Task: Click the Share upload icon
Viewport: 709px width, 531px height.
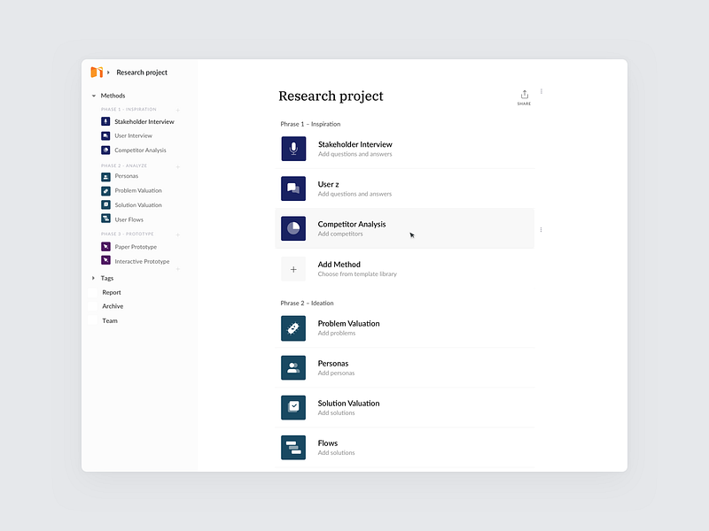Action: tap(524, 95)
